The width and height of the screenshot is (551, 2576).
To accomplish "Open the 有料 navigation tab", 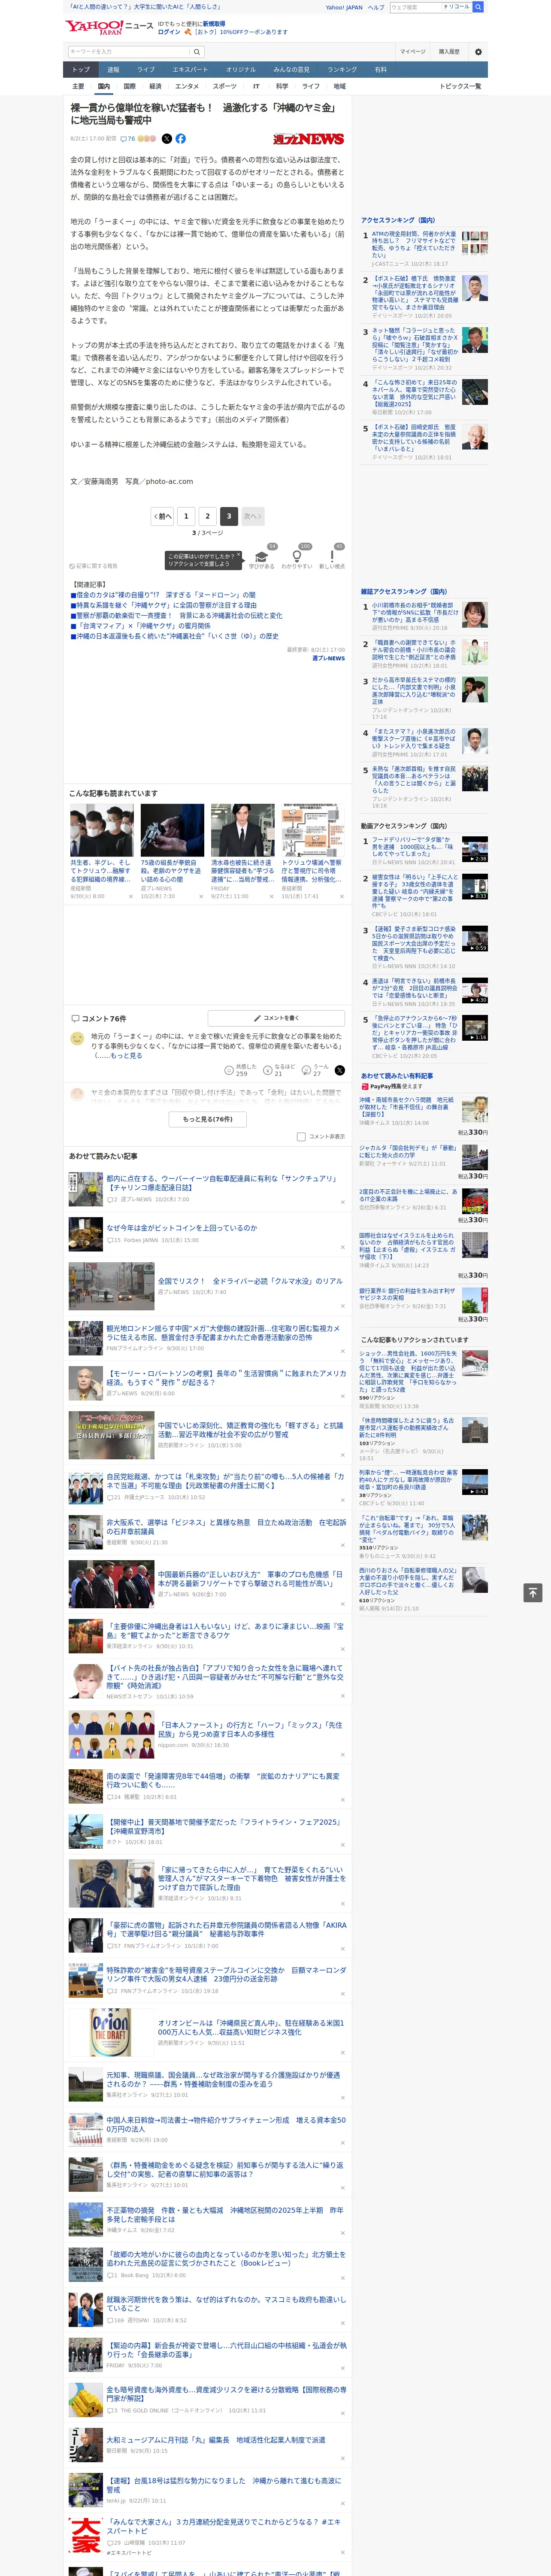I will [381, 70].
